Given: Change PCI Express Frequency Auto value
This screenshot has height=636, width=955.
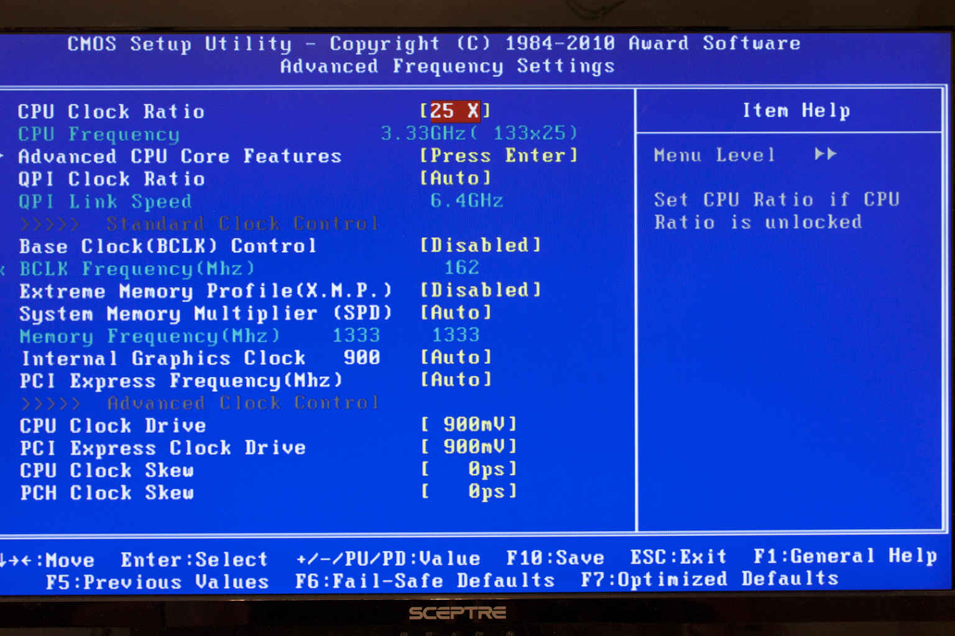Looking at the screenshot, I should pos(456,379).
